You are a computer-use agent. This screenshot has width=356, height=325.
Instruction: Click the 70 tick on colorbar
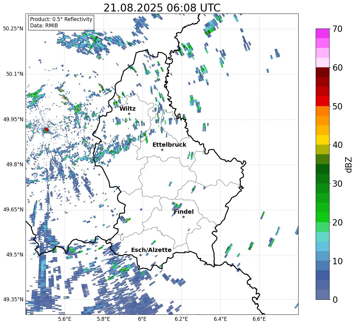click(x=337, y=29)
